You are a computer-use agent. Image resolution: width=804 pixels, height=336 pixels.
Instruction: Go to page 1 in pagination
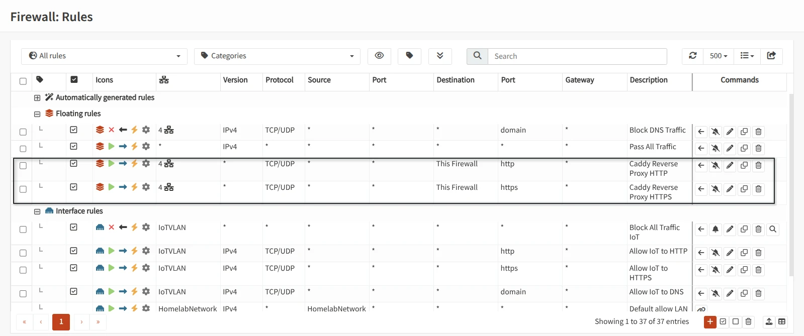[61, 322]
